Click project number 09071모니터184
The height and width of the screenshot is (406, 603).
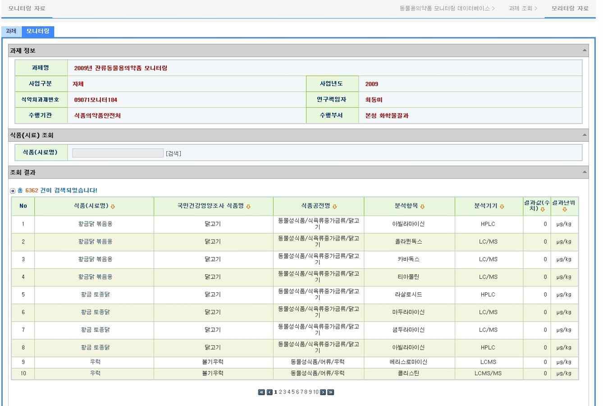point(96,100)
